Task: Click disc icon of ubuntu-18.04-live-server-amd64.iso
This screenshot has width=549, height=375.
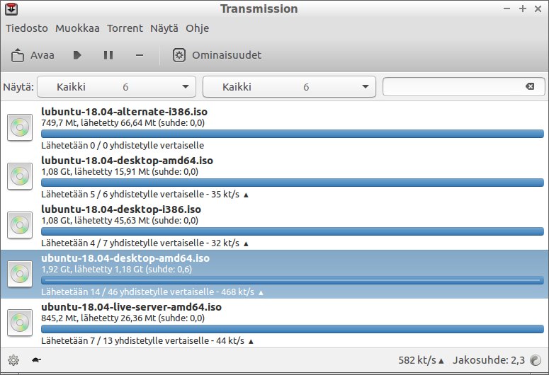Action: click(x=20, y=323)
